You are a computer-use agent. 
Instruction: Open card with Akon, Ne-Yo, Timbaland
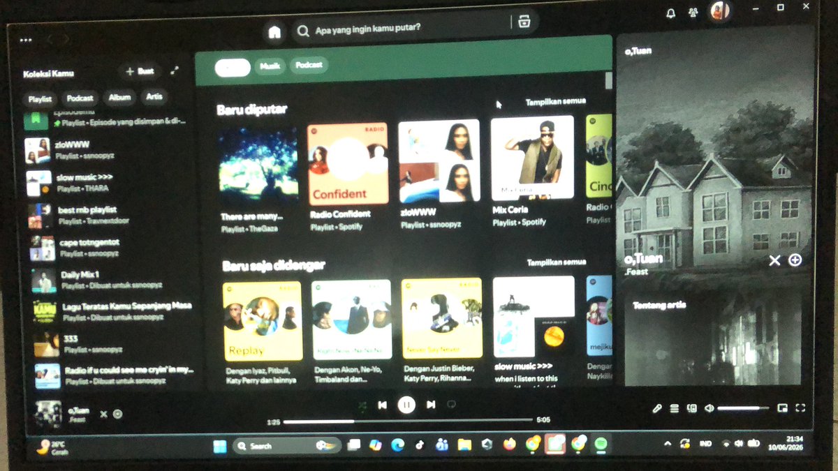tap(351, 332)
